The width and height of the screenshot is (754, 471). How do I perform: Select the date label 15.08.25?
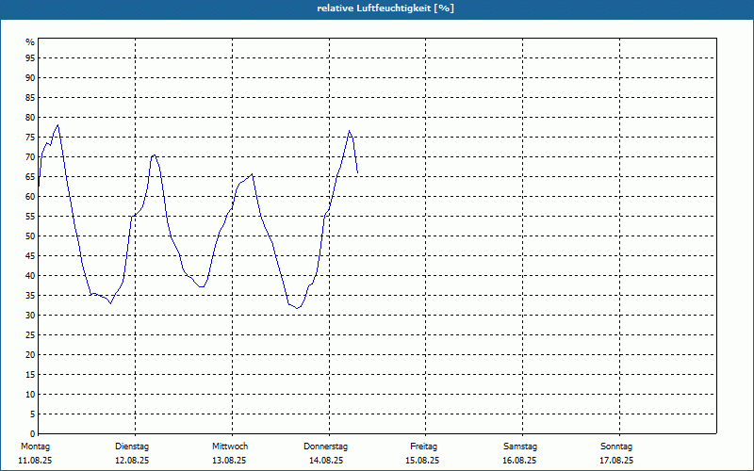(422, 461)
